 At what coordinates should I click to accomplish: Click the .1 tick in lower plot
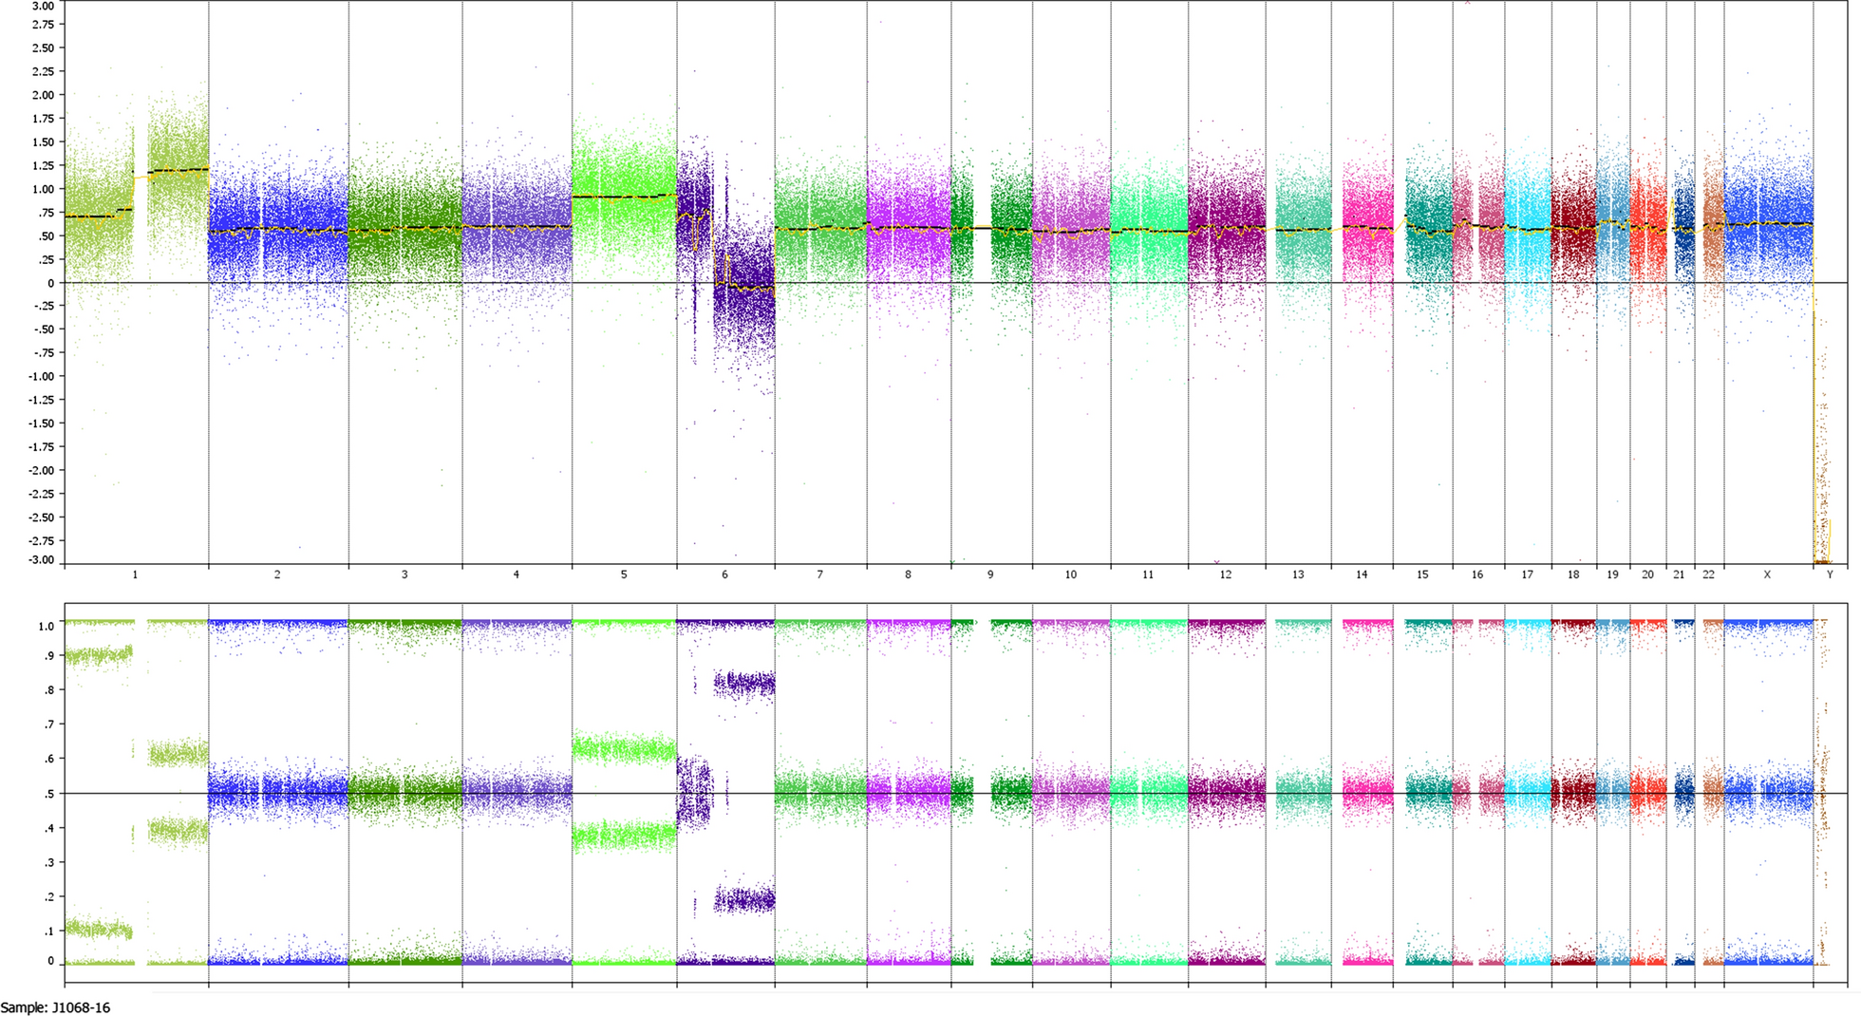[49, 931]
